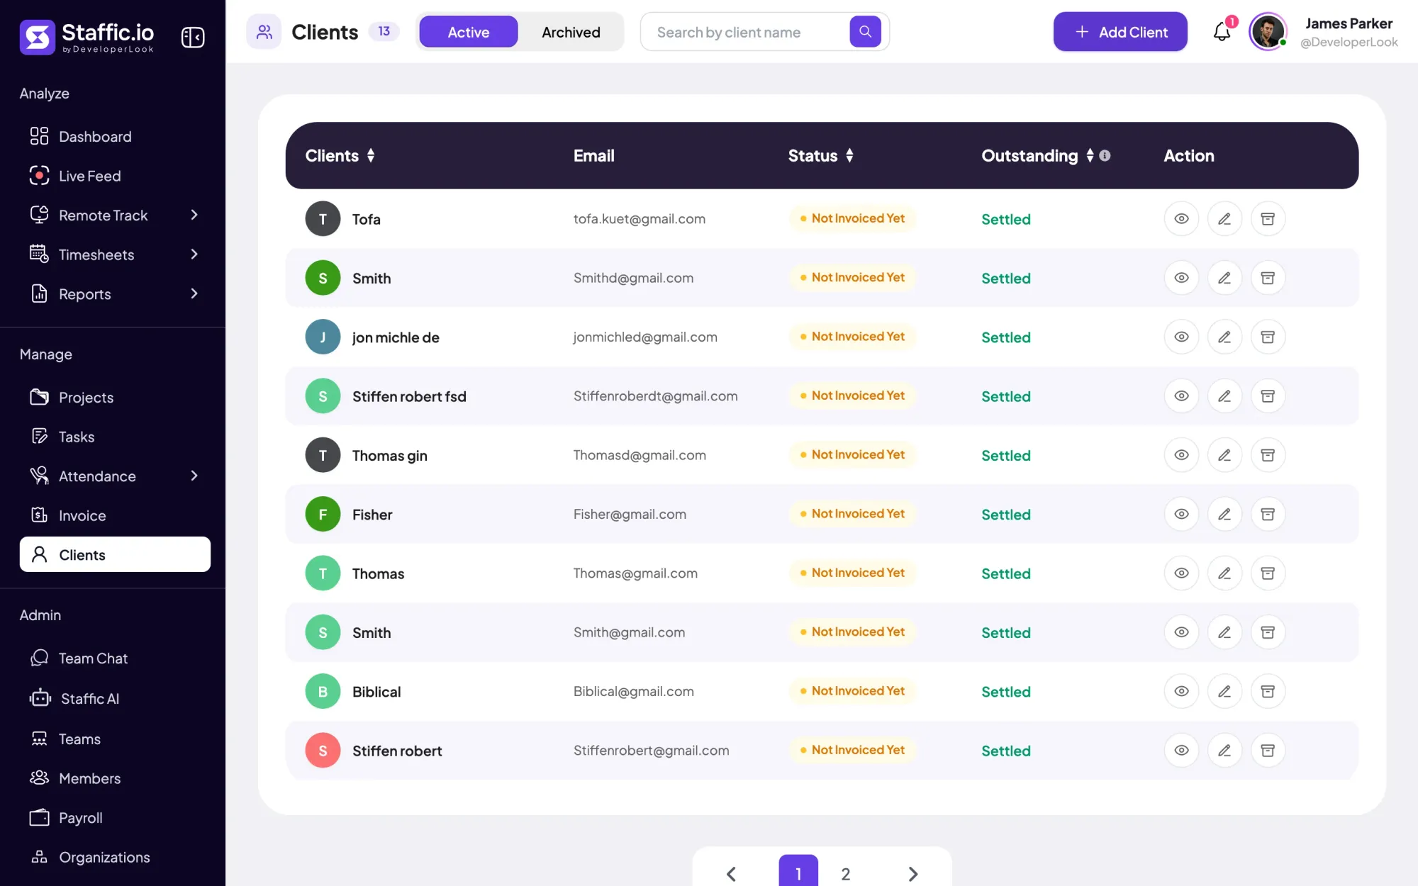The width and height of the screenshot is (1418, 886).
Task: Collapse the sidebar with the panel toggle icon
Action: [x=193, y=37]
